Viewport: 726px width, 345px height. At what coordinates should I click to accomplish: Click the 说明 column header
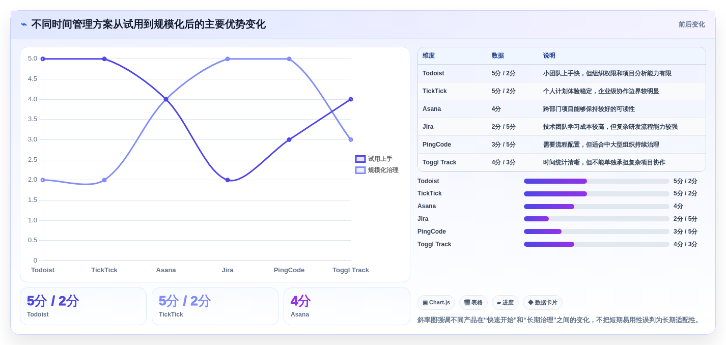549,56
